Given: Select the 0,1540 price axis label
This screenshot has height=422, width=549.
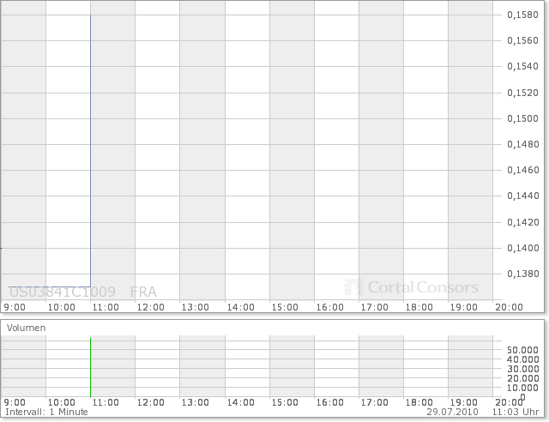Looking at the screenshot, I should click(522, 66).
